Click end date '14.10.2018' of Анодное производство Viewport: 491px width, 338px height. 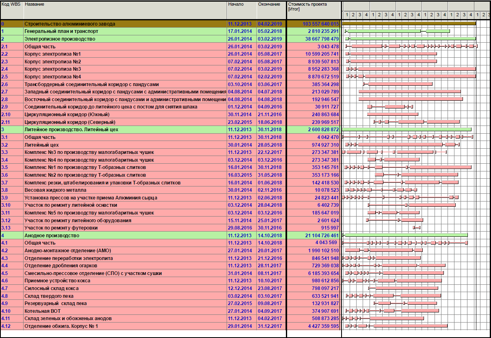[x=271, y=235]
